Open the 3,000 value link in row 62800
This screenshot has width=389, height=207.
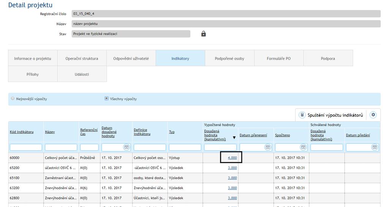pos(232,198)
